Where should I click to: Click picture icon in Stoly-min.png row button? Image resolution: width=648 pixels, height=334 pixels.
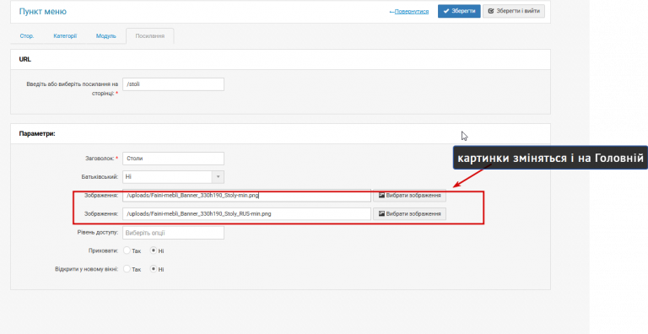(381, 195)
